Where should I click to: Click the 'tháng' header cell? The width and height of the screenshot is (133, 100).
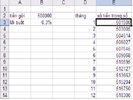(x=85, y=16)
